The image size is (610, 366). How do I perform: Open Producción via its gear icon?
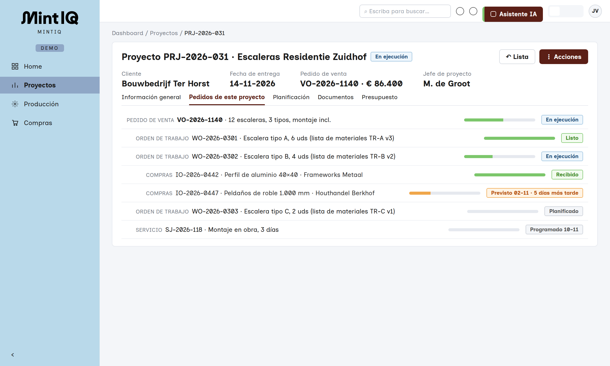(x=15, y=104)
